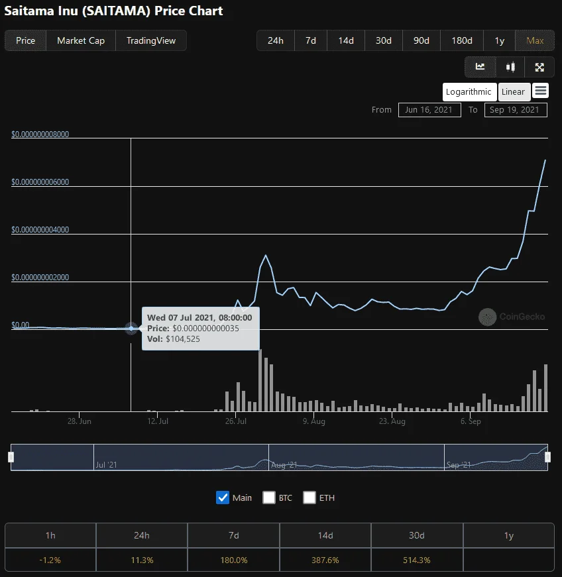
Task: Click the 26. Jul date axis label
Action: (x=236, y=421)
